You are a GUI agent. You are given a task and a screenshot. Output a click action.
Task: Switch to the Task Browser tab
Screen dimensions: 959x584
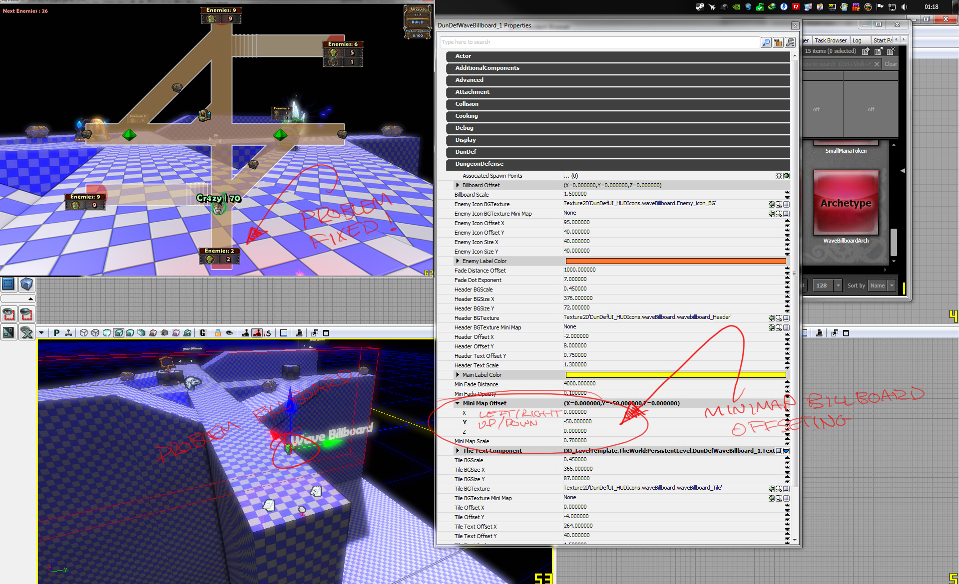tap(830, 40)
